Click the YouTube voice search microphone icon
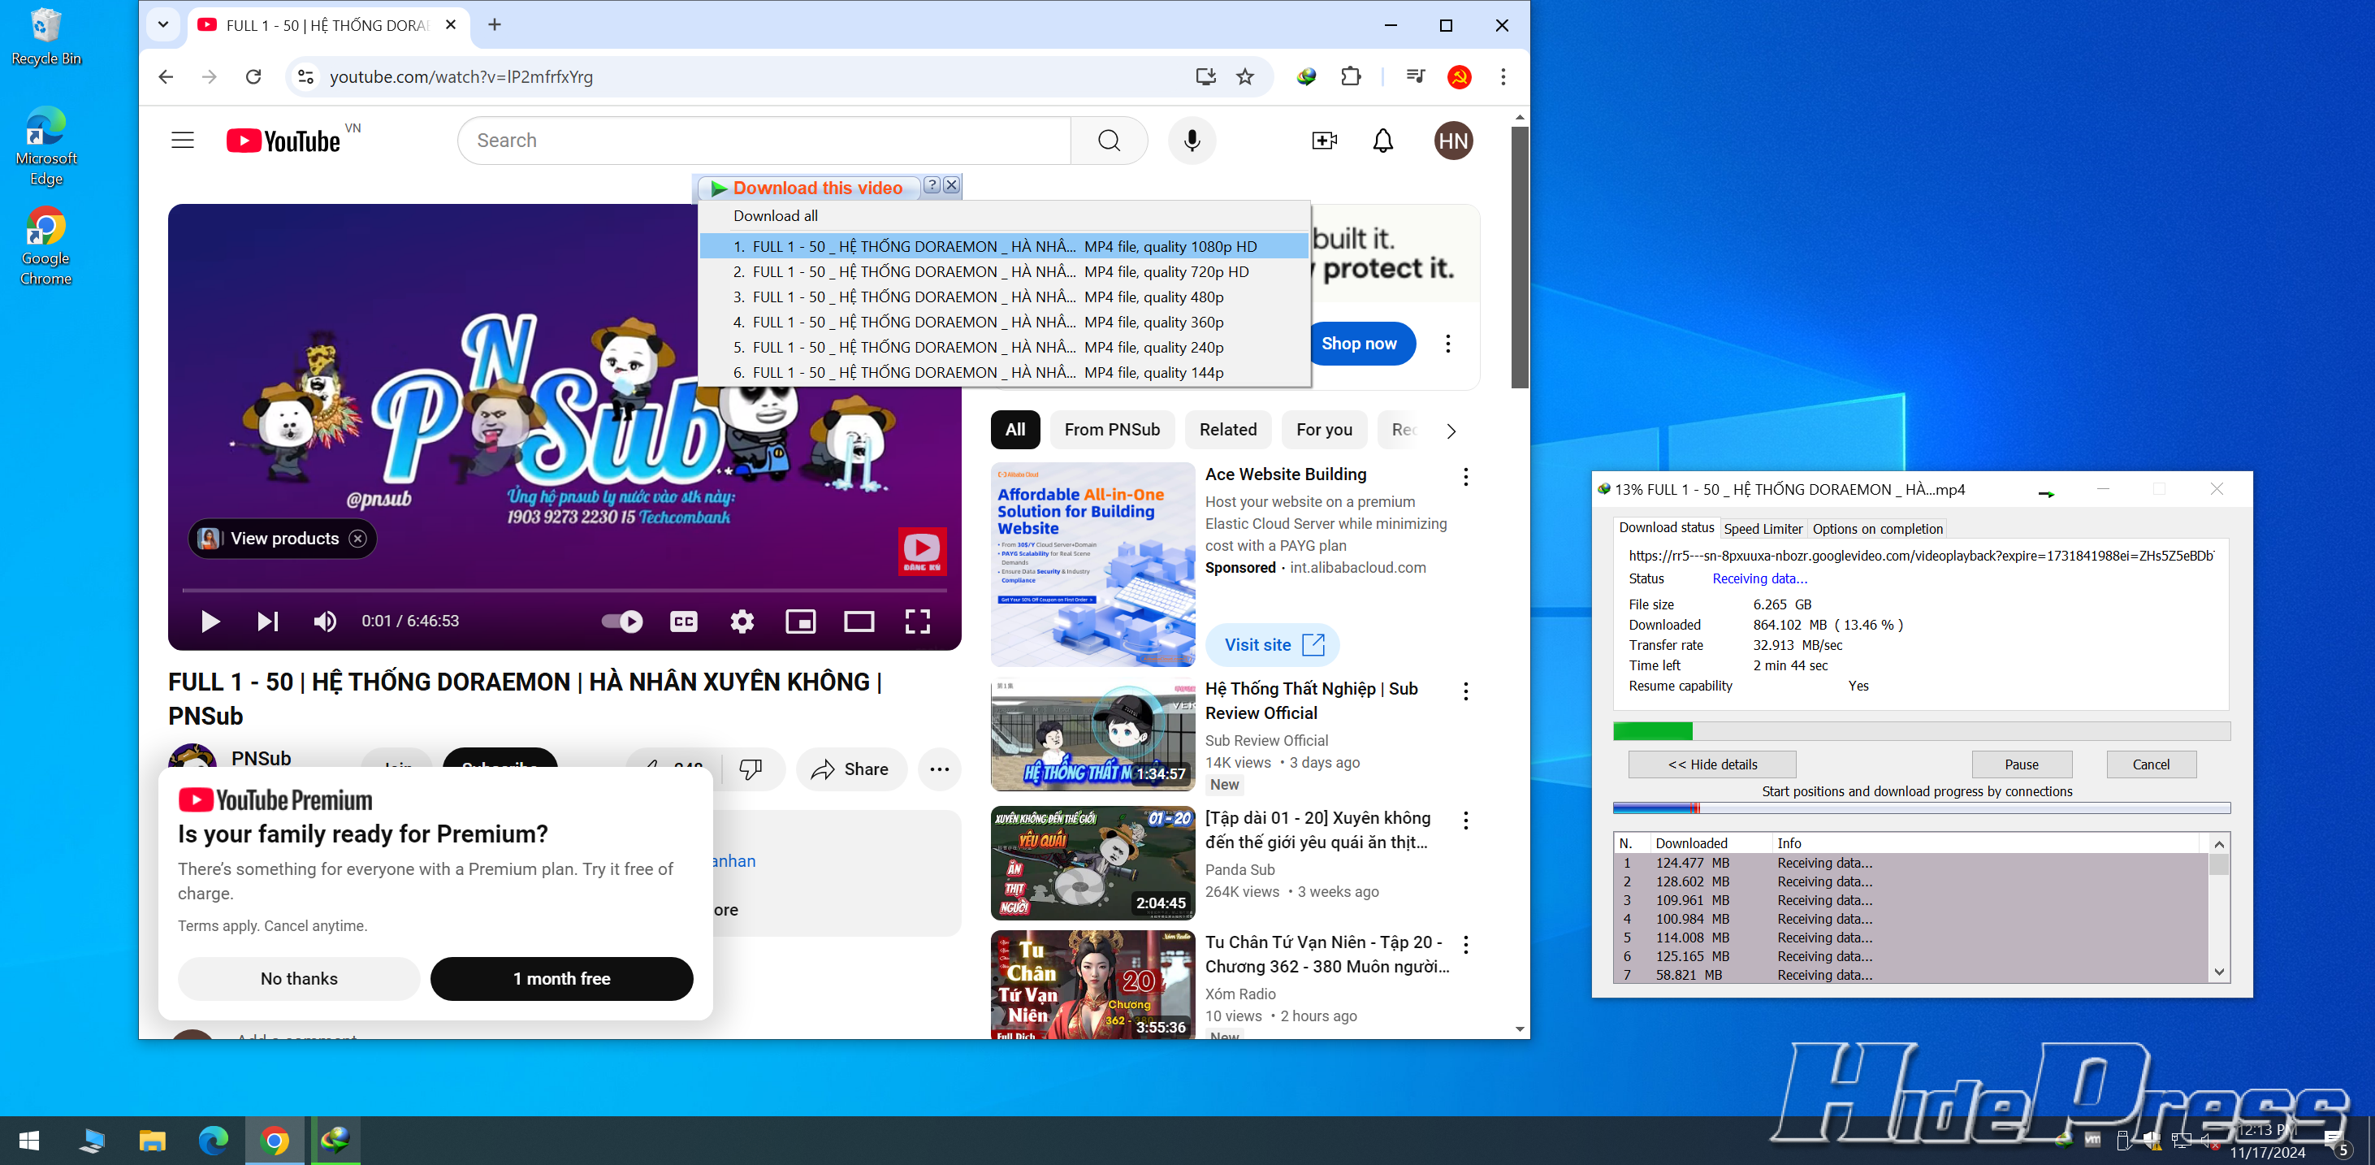 [1192, 141]
